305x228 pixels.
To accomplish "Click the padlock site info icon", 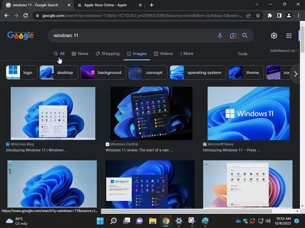I will (38, 15).
